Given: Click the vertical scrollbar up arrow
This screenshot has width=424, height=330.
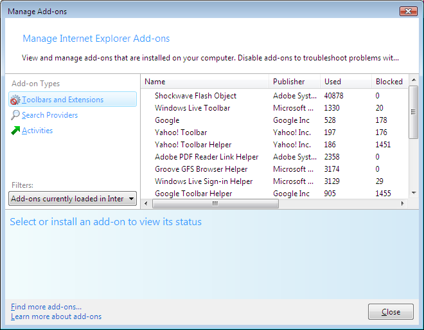Looking at the screenshot, I should coord(414,80).
